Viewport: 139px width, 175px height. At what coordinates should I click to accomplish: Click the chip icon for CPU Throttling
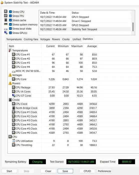(13, 145)
